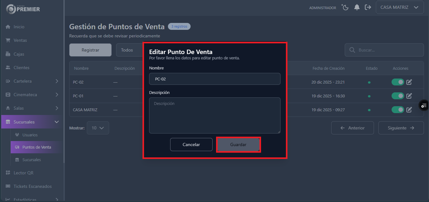This screenshot has width=429, height=202.
Task: Log out using the logout icon
Action: click(x=368, y=7)
